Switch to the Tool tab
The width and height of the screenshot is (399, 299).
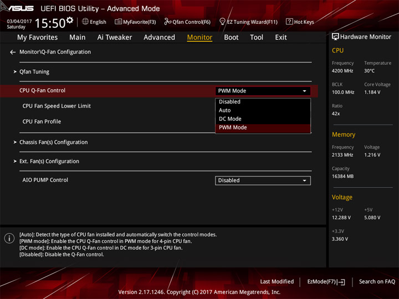[257, 38]
